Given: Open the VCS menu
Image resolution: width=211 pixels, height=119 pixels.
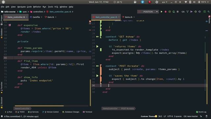Looking at the screenshot, I should tap(56, 7).
